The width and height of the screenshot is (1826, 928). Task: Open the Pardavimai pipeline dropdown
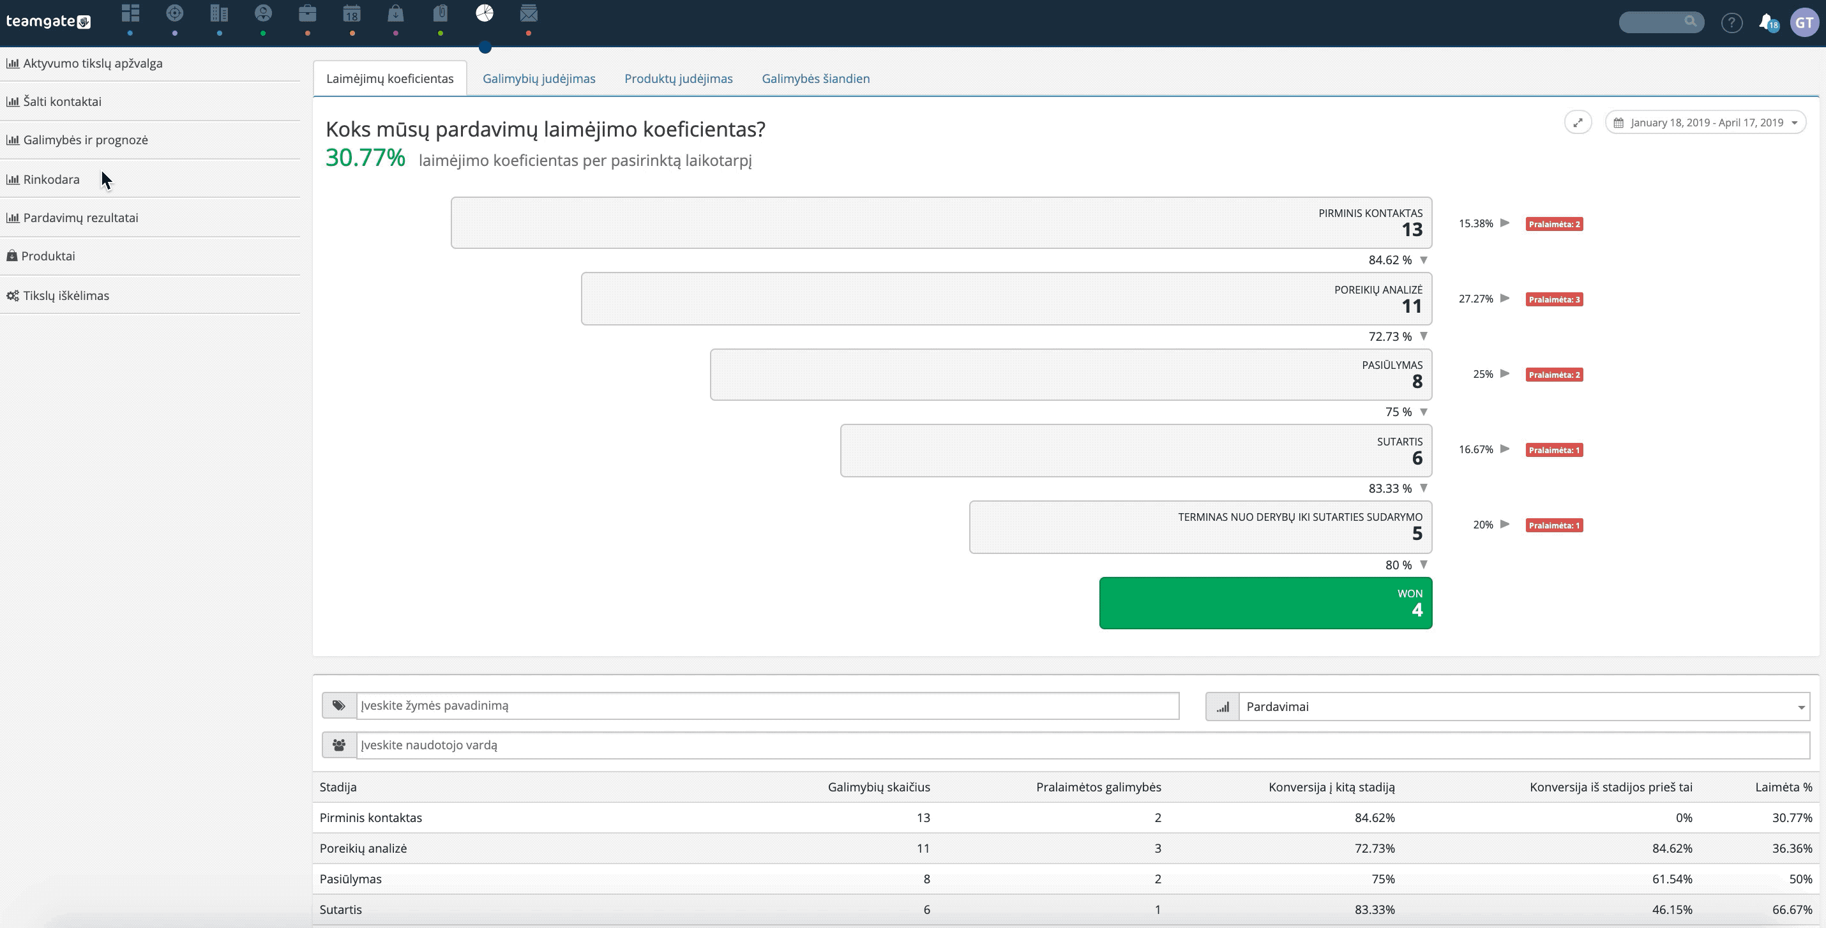tap(1524, 707)
